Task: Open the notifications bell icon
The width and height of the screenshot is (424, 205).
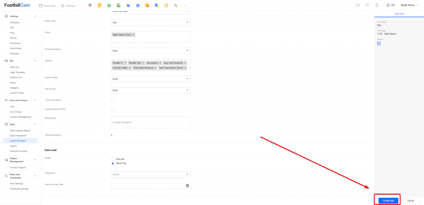Action: click(x=377, y=5)
